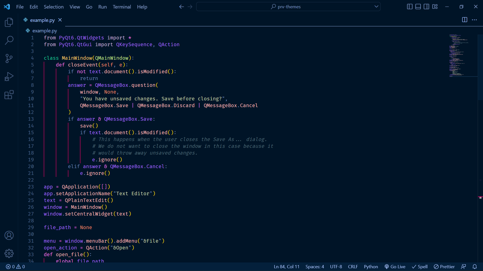The image size is (483, 271).
Task: Open the Explorer view in activity bar
Action: pyautogui.click(x=9, y=22)
